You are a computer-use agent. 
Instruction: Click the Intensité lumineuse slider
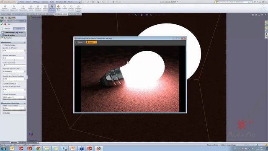[14, 99]
